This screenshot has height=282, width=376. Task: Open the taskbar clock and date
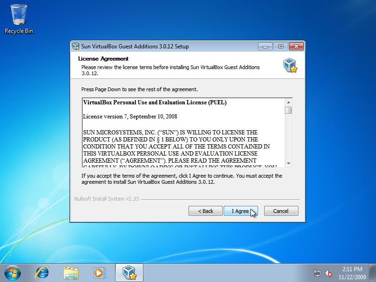(x=352, y=273)
